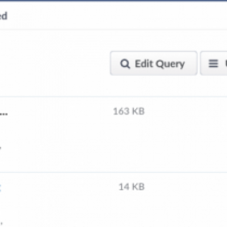The height and width of the screenshot is (227, 227).
Task: Click the Edit Query button
Action: (154, 63)
